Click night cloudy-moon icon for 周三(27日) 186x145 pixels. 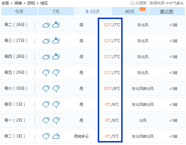coord(56,40)
